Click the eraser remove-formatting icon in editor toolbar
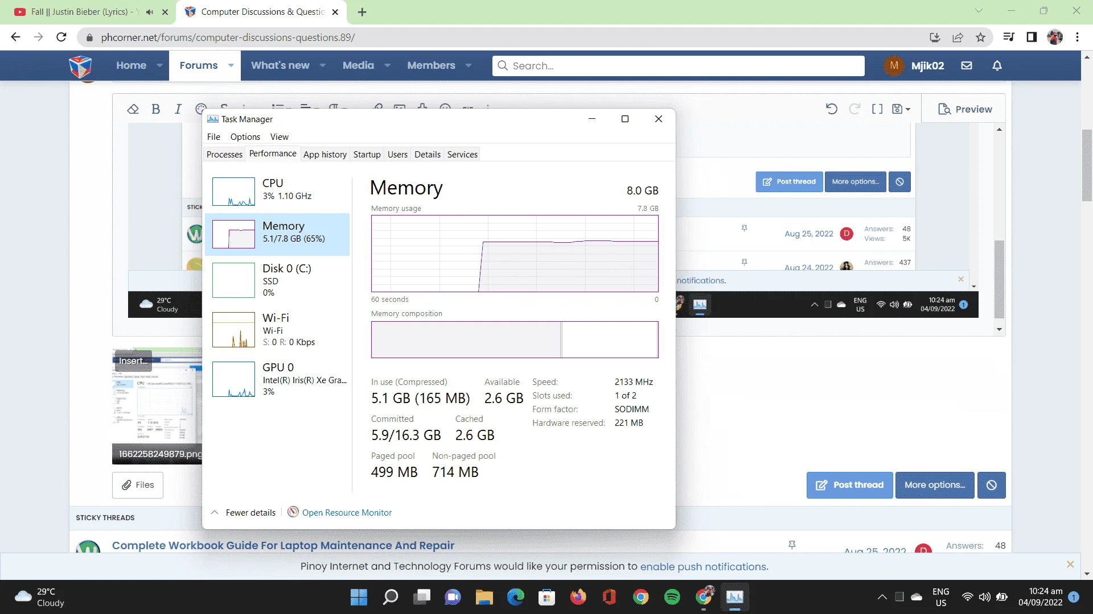This screenshot has height=614, width=1093. click(133, 109)
